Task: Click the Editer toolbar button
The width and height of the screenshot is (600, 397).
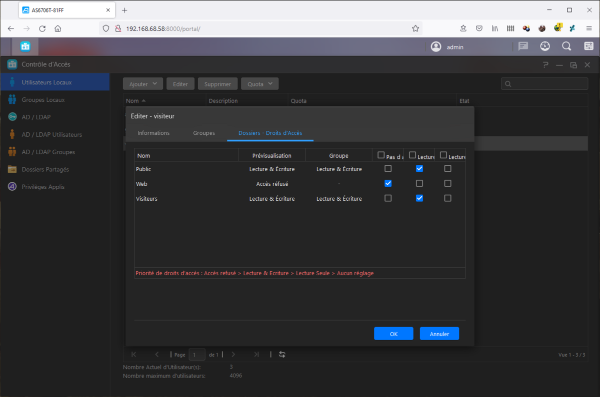Action: [180, 84]
